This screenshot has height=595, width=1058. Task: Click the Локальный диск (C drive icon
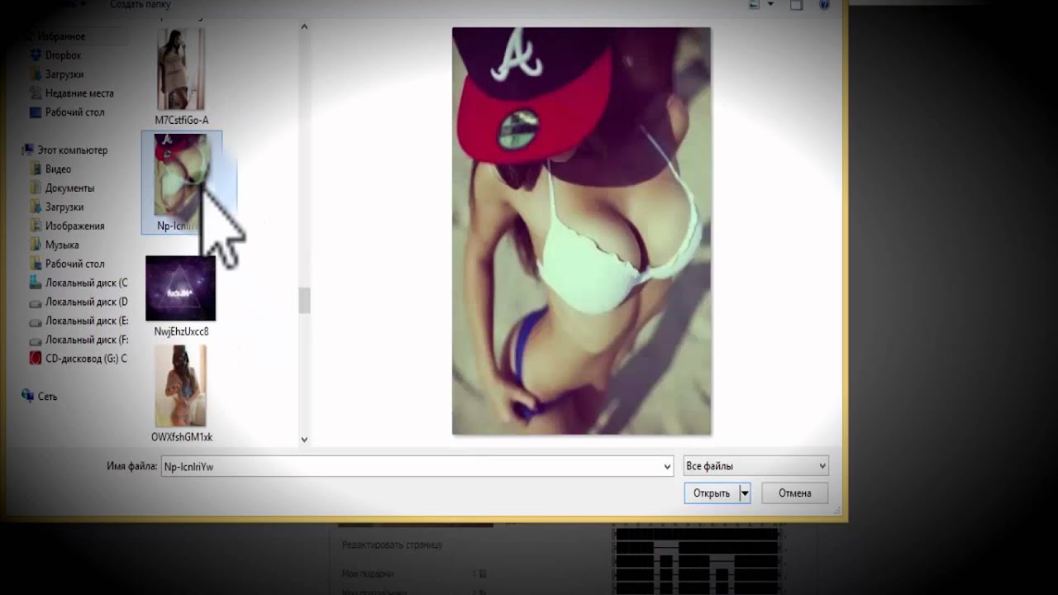36,283
